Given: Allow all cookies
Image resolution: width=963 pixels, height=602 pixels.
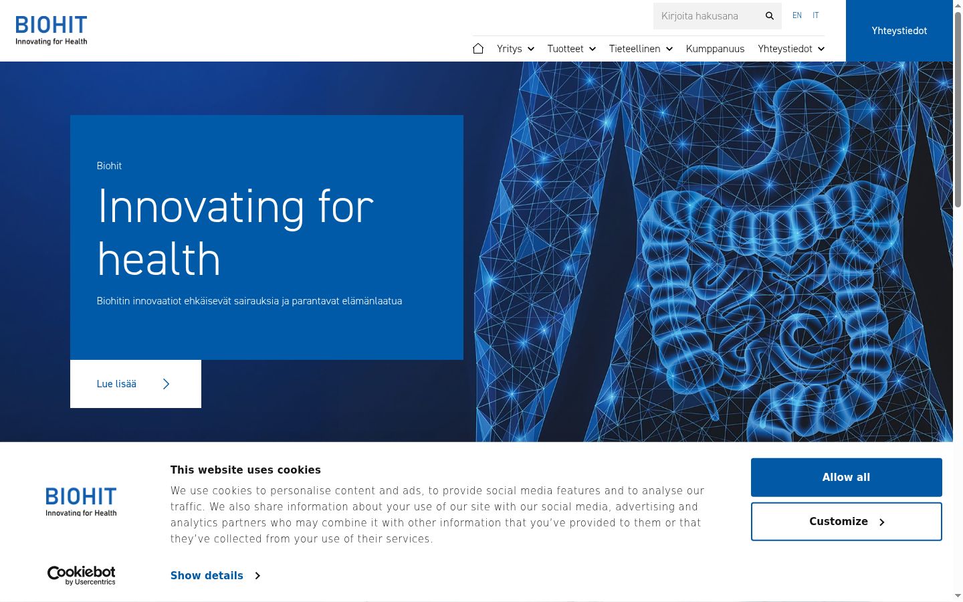Looking at the screenshot, I should 847,478.
